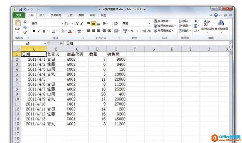This screenshot has width=242, height=143.
Task: Click the Save icon in quick access toolbar
Action: (20, 9)
